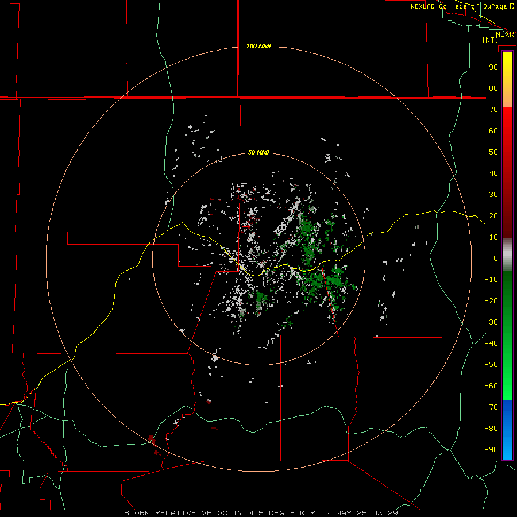Select the -30 value on velocity scale
Image resolution: width=517 pixels, height=517 pixels.
pos(491,322)
